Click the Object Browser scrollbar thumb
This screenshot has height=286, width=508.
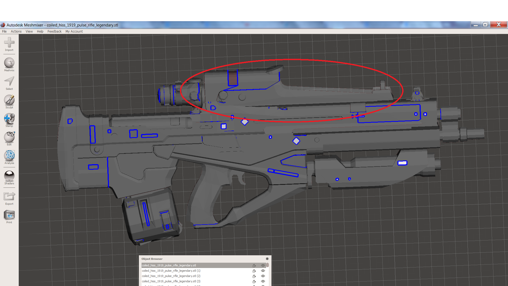267,265
